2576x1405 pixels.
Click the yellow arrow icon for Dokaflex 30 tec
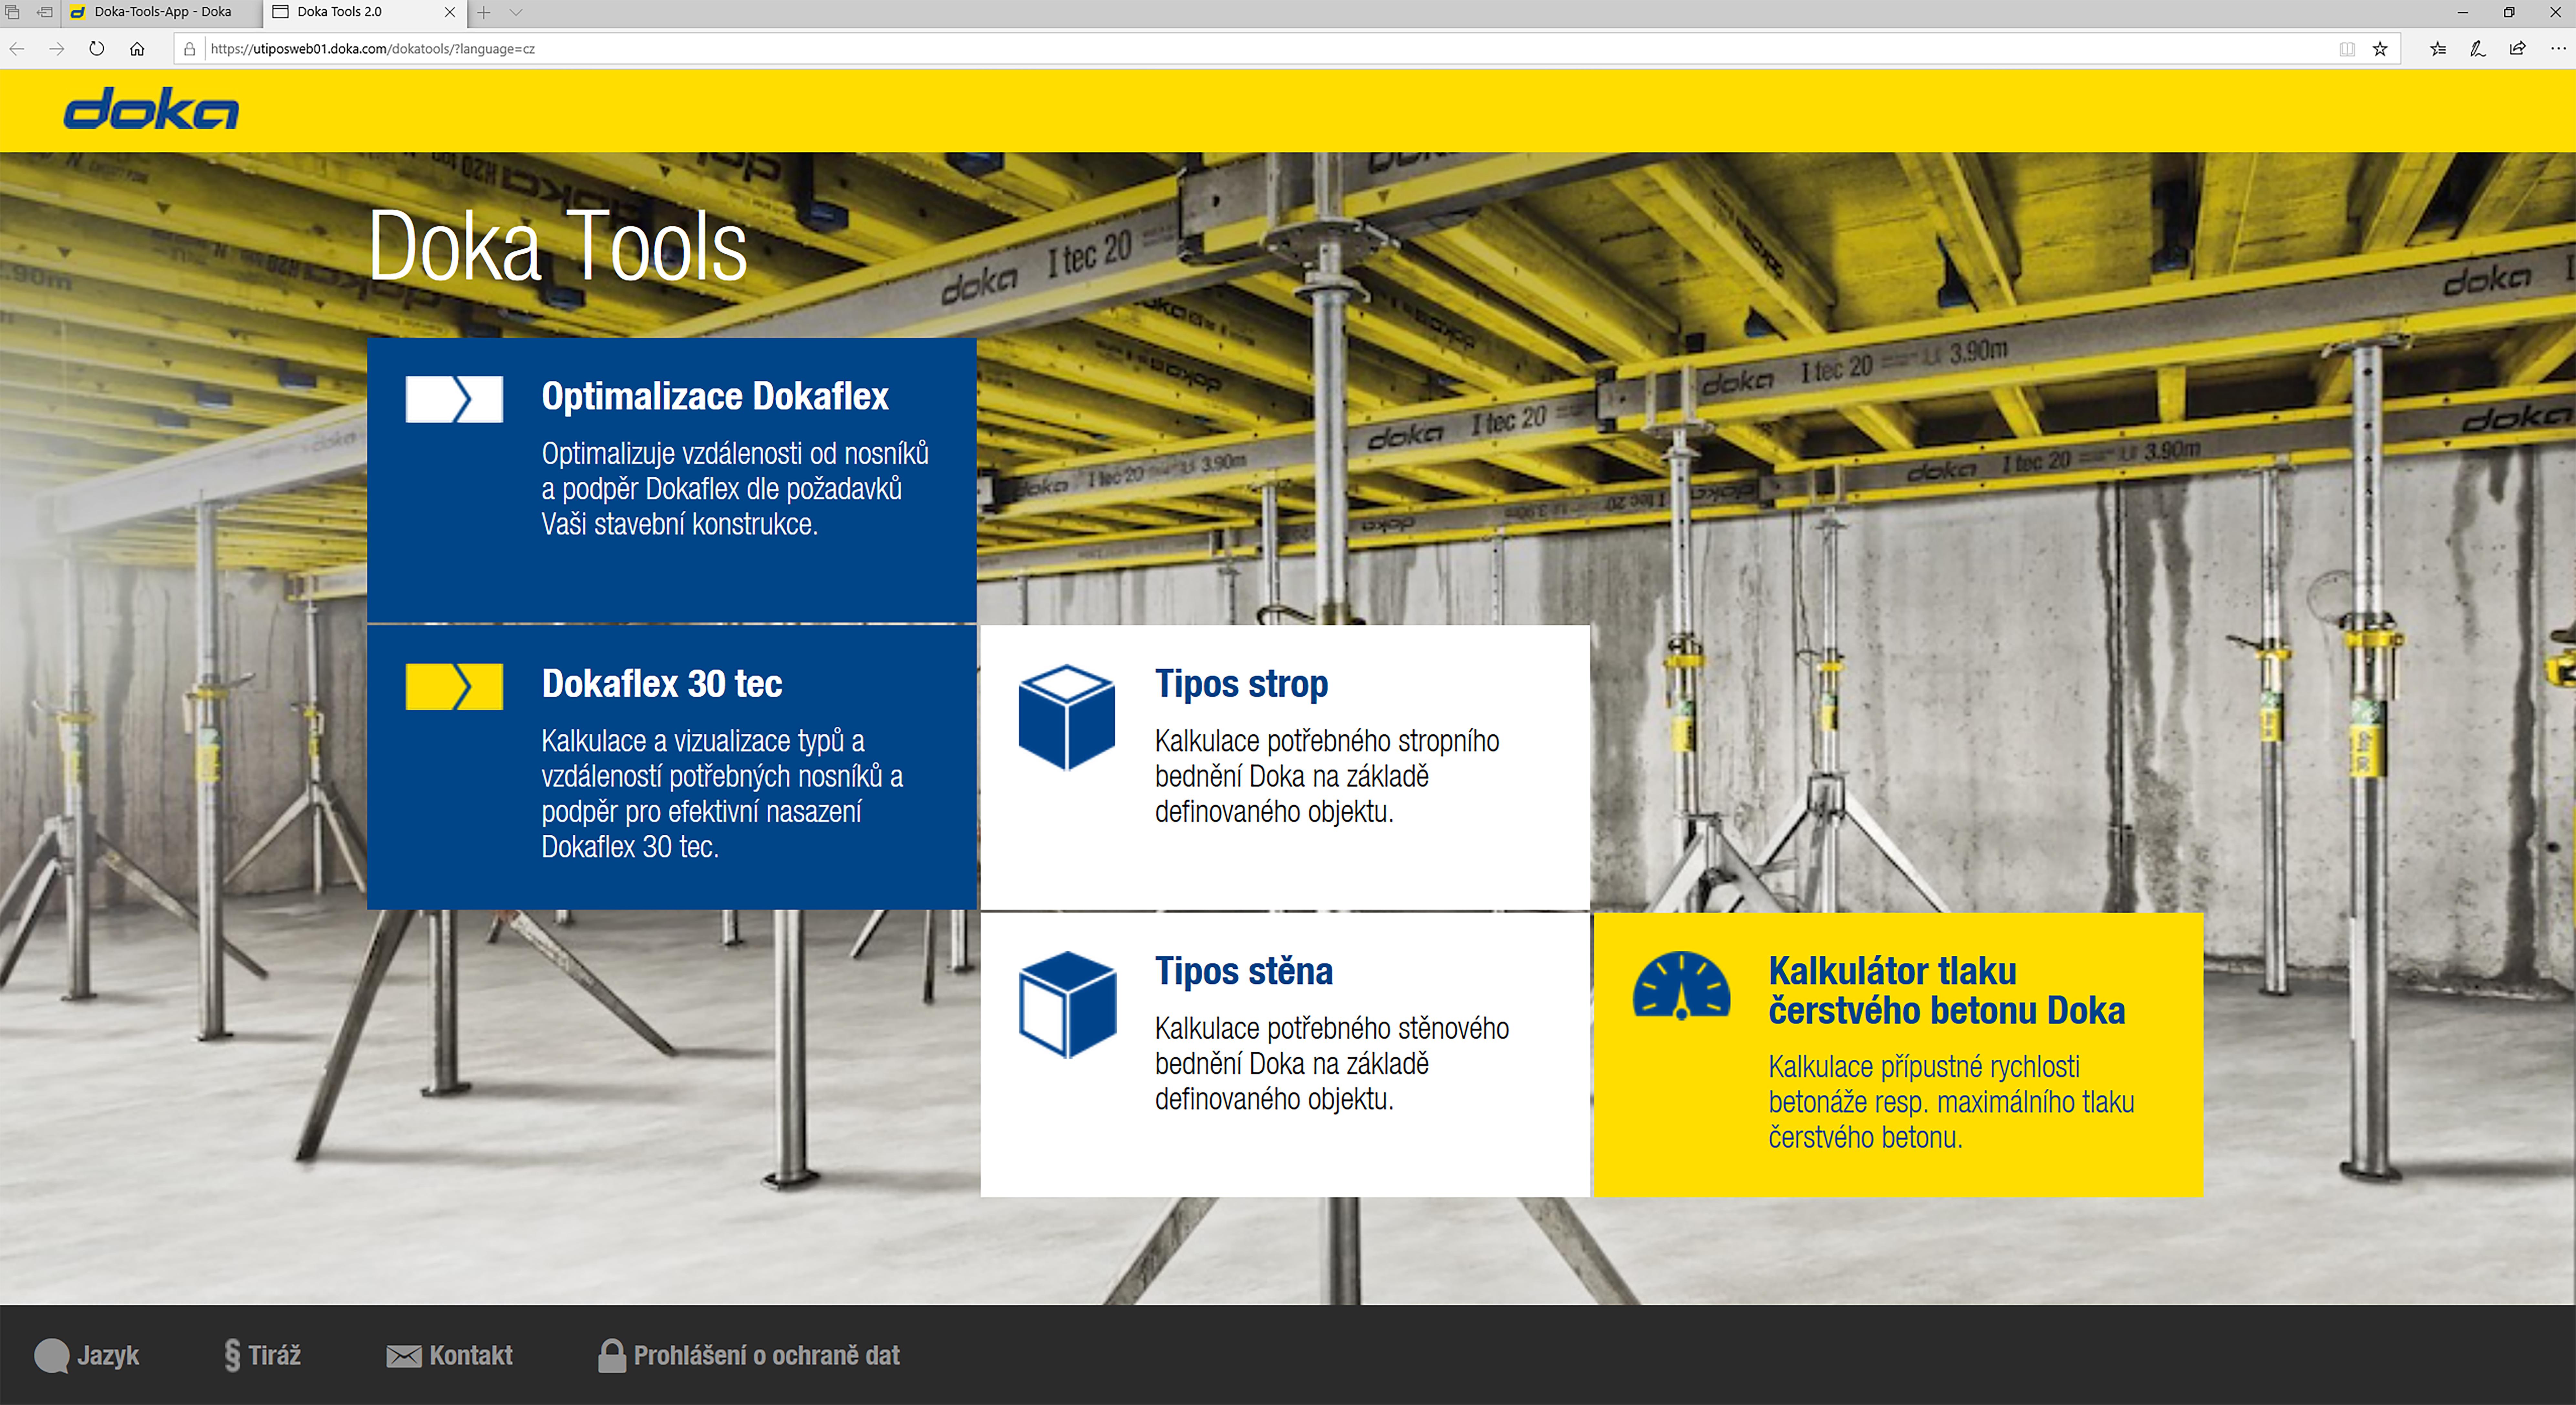click(x=454, y=687)
